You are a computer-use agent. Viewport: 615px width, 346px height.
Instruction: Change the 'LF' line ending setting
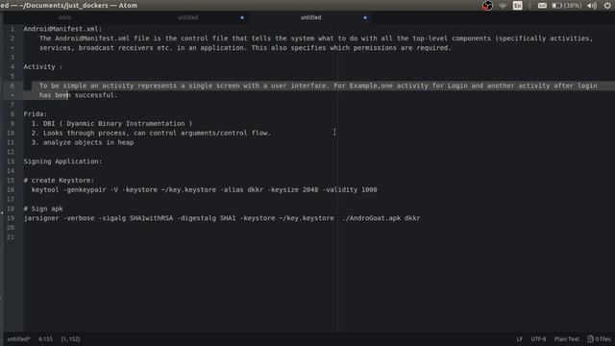[x=520, y=339]
